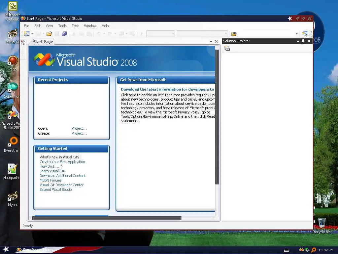Select the Mypal desktop shortcut
The width and height of the screenshot is (338, 254).
click(13, 199)
